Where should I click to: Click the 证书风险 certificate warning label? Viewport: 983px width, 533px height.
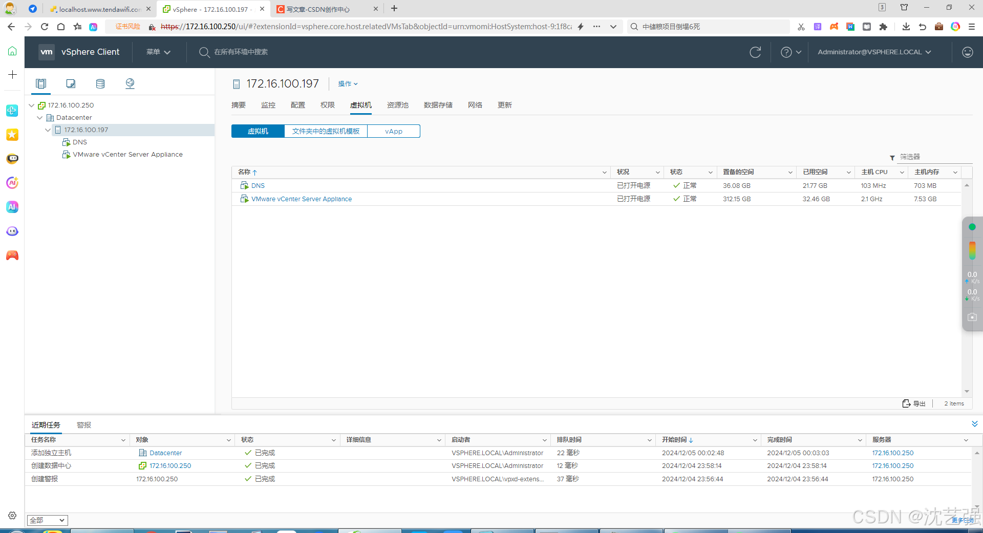[127, 27]
